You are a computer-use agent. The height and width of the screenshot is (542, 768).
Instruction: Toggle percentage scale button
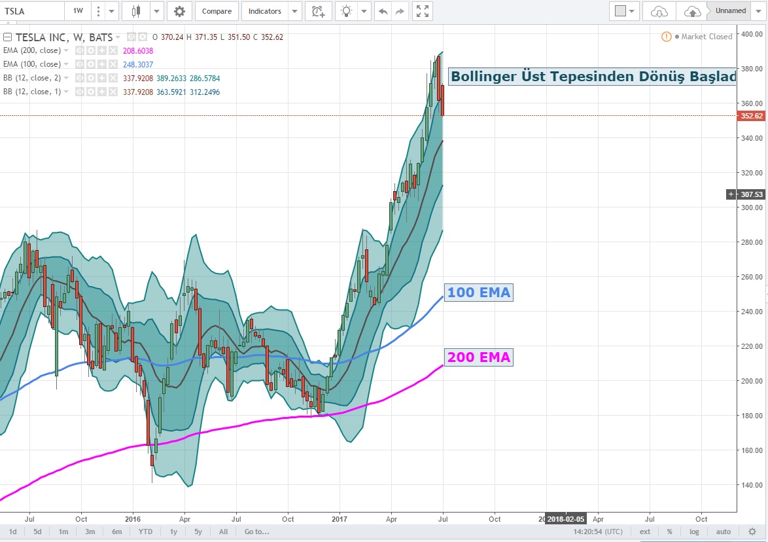[670, 532]
